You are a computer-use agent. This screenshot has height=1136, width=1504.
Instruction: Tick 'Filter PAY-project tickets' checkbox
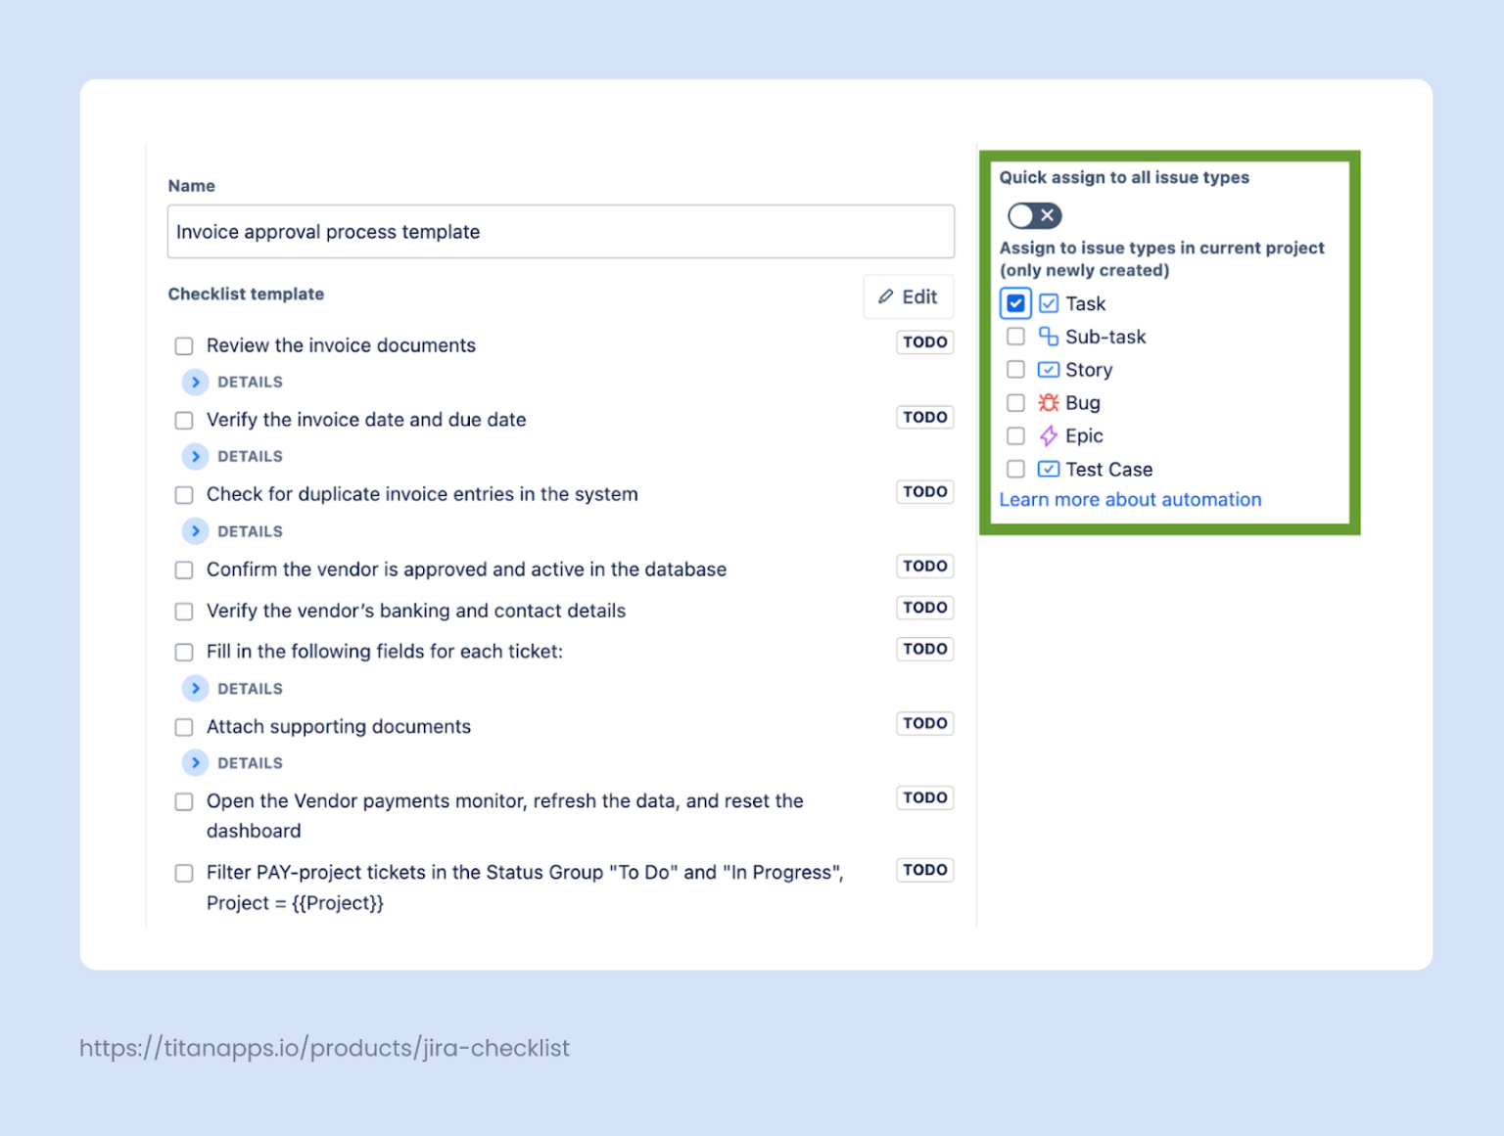(184, 874)
